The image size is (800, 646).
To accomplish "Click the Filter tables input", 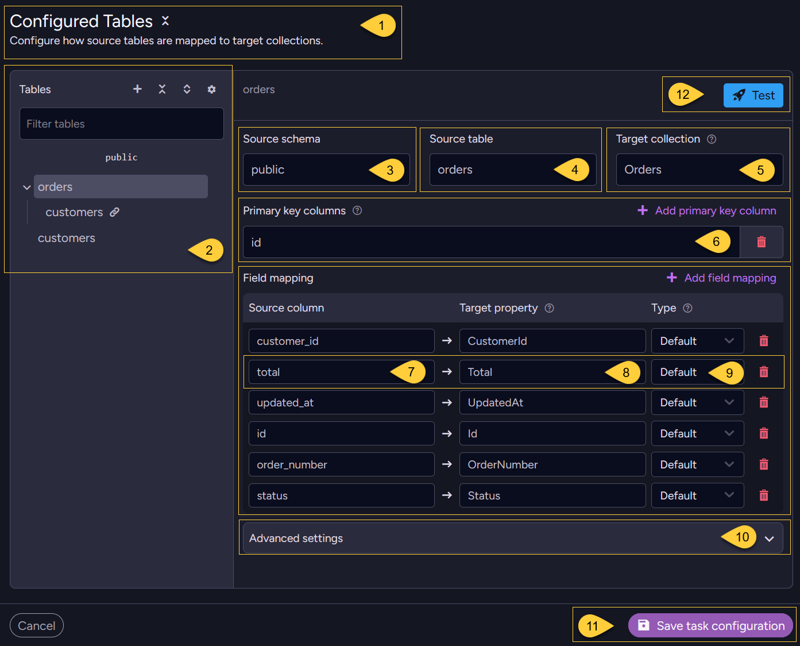I will coord(122,124).
